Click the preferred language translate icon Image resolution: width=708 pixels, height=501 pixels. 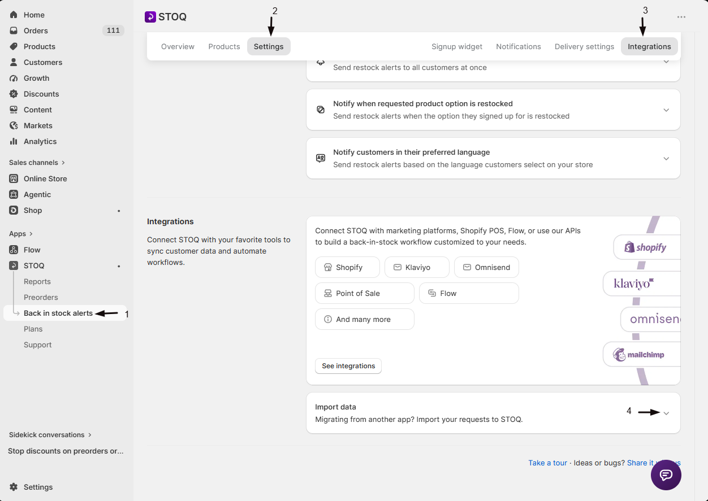[x=321, y=158]
